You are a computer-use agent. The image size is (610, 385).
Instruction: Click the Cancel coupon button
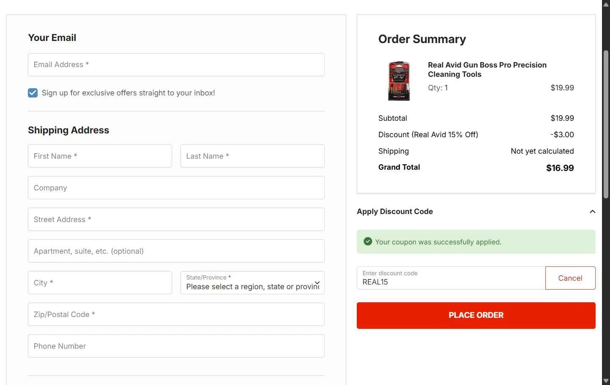pyautogui.click(x=570, y=278)
